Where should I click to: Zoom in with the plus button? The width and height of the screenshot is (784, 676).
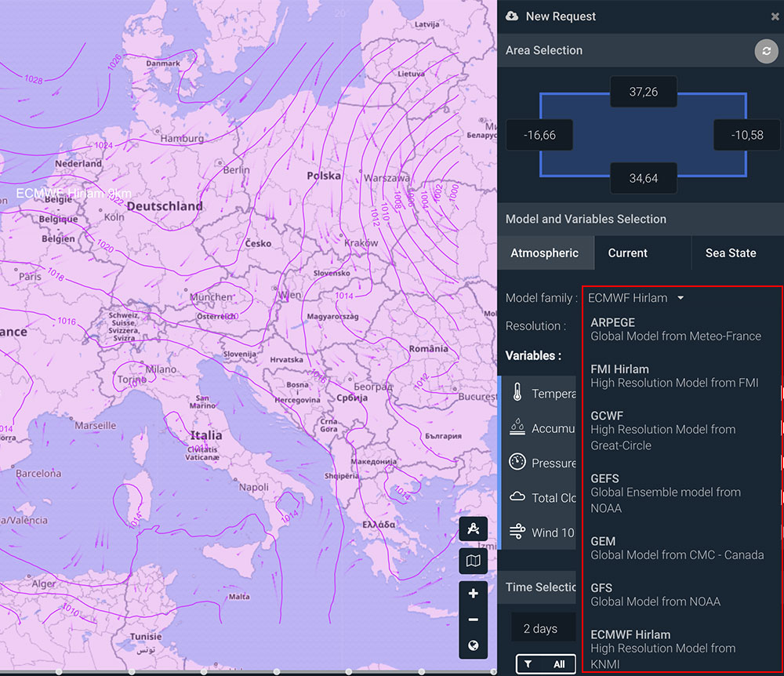pos(474,594)
